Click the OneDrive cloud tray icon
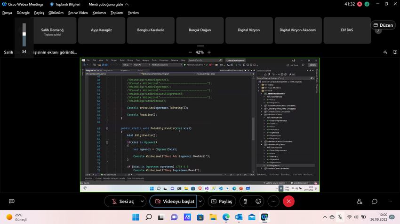This screenshot has width=400, height=224. tap(332, 217)
